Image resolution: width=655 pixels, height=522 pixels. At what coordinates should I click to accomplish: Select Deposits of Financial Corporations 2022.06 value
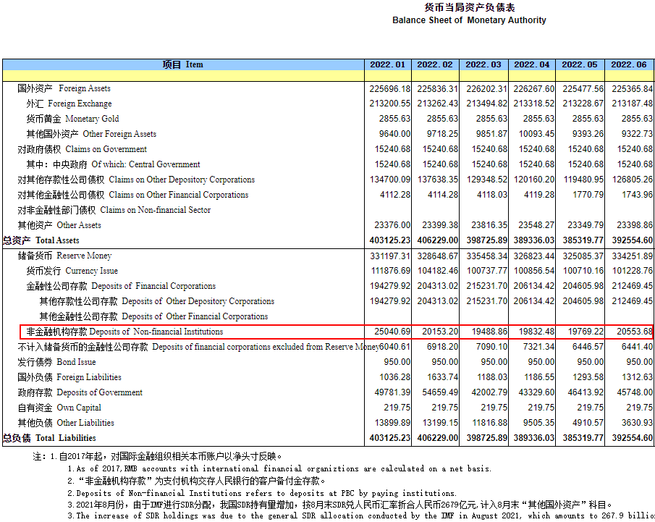point(633,286)
